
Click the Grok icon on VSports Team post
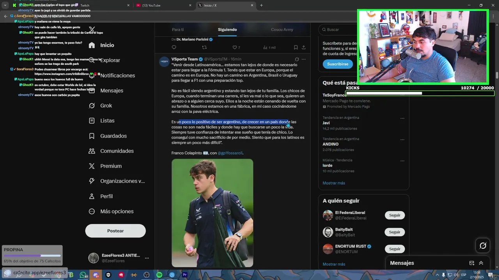click(x=297, y=59)
